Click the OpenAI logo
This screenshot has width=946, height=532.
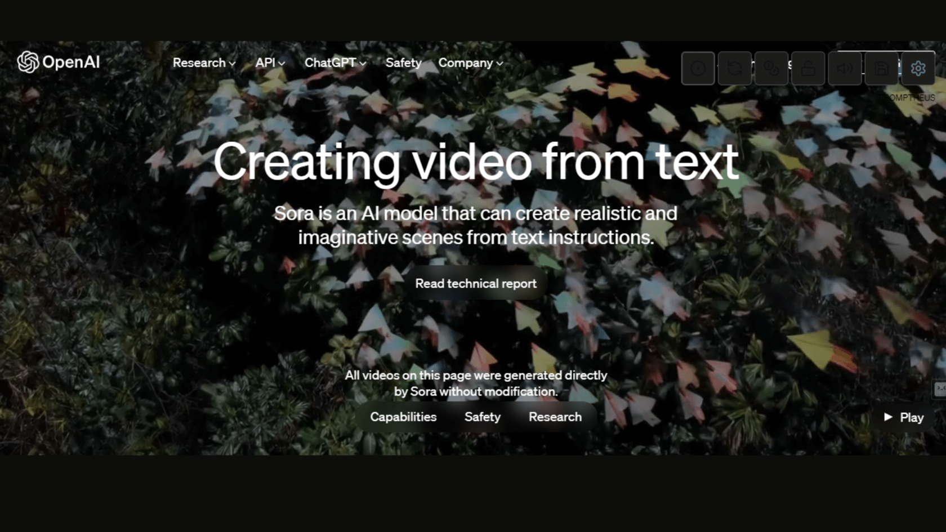57,62
